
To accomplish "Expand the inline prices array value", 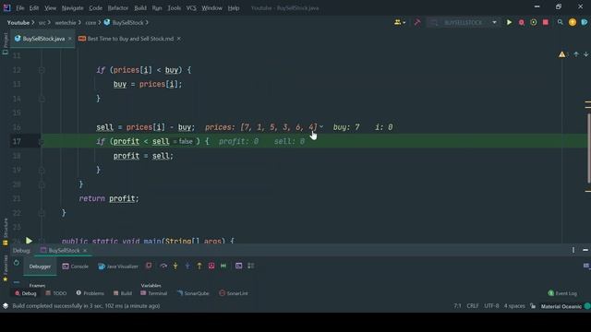I will [x=321, y=127].
